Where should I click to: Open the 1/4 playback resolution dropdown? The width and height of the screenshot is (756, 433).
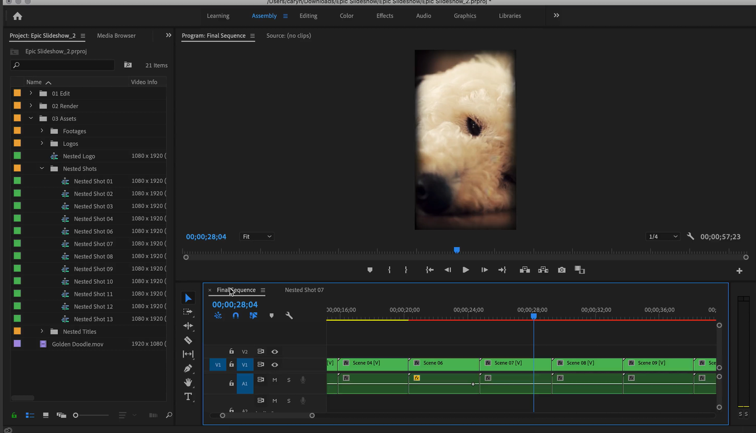(663, 236)
